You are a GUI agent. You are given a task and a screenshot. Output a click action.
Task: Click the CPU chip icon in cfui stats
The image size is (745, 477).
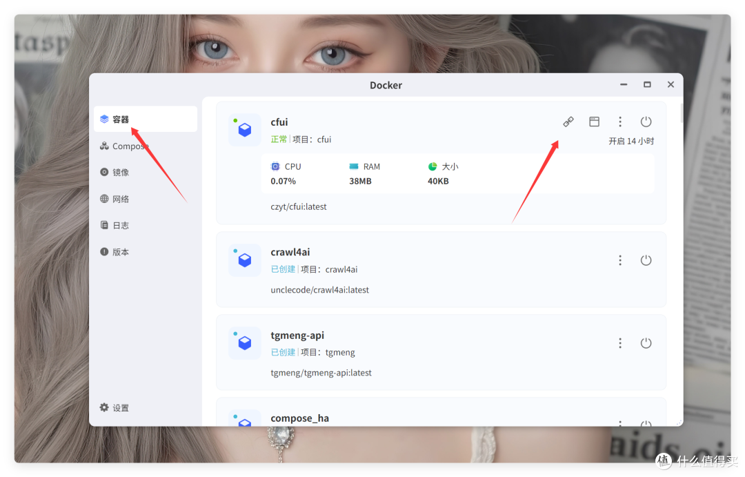coord(275,166)
